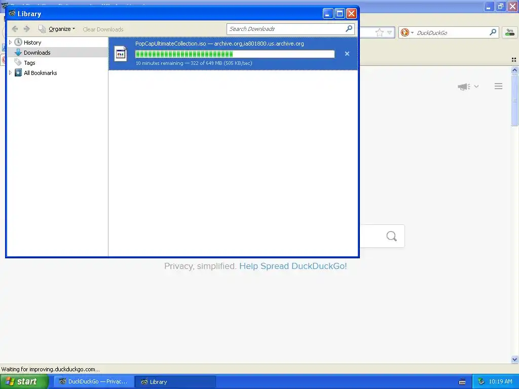Bookmark page with browser star icon
This screenshot has width=519, height=389.
pos(379,32)
